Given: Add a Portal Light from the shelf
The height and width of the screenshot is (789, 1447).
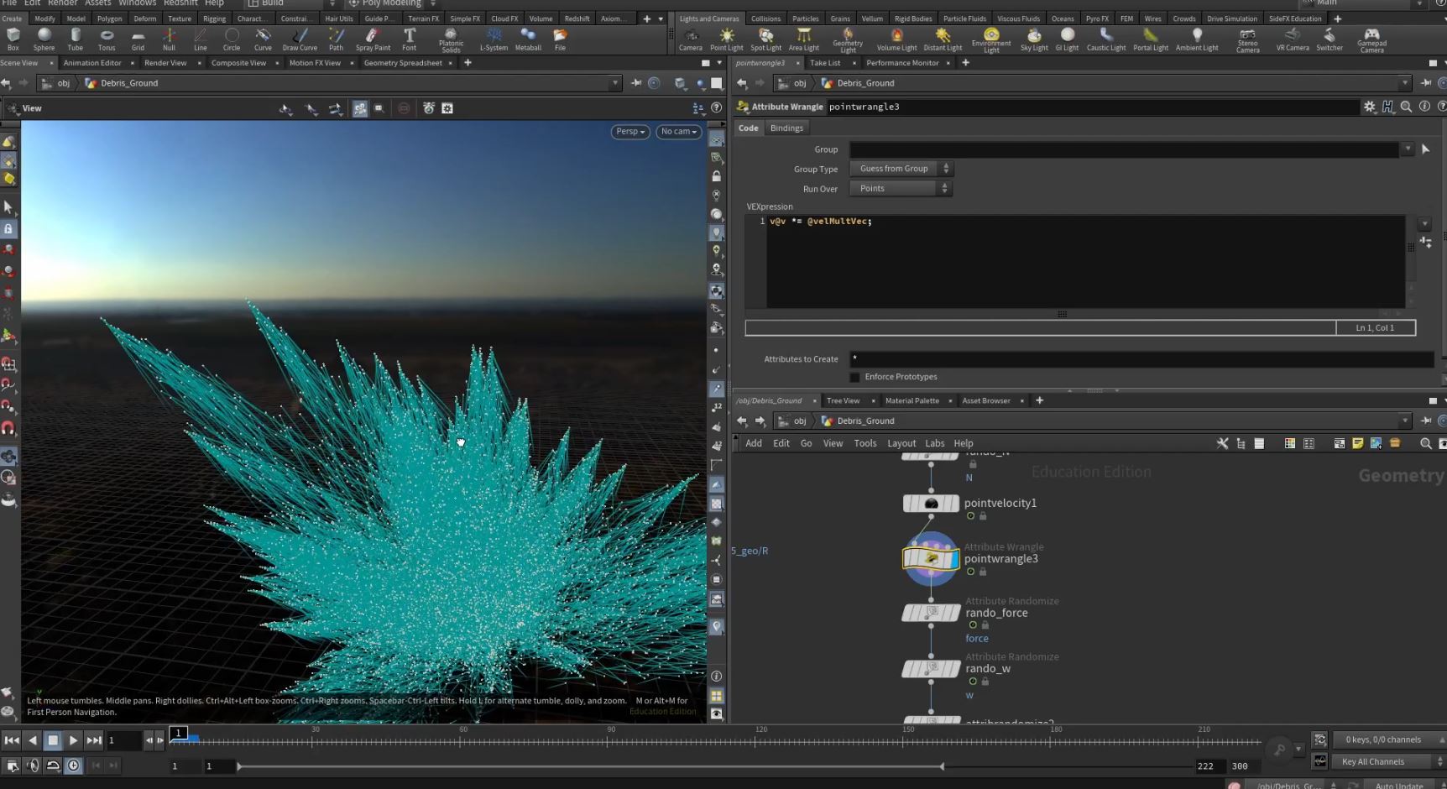Looking at the screenshot, I should [x=1151, y=39].
